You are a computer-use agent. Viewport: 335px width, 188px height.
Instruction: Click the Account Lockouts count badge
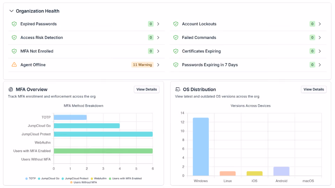(312, 24)
